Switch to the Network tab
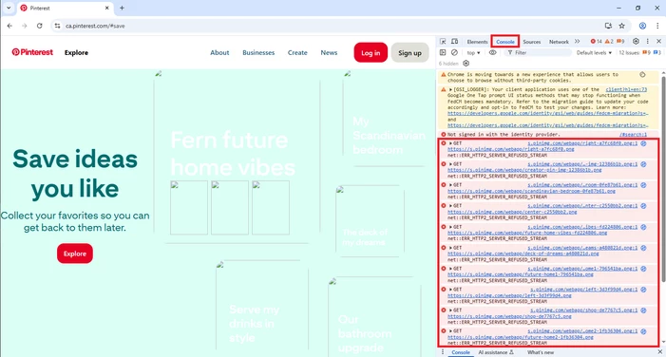Viewport: 666px width, 357px height. (x=559, y=42)
